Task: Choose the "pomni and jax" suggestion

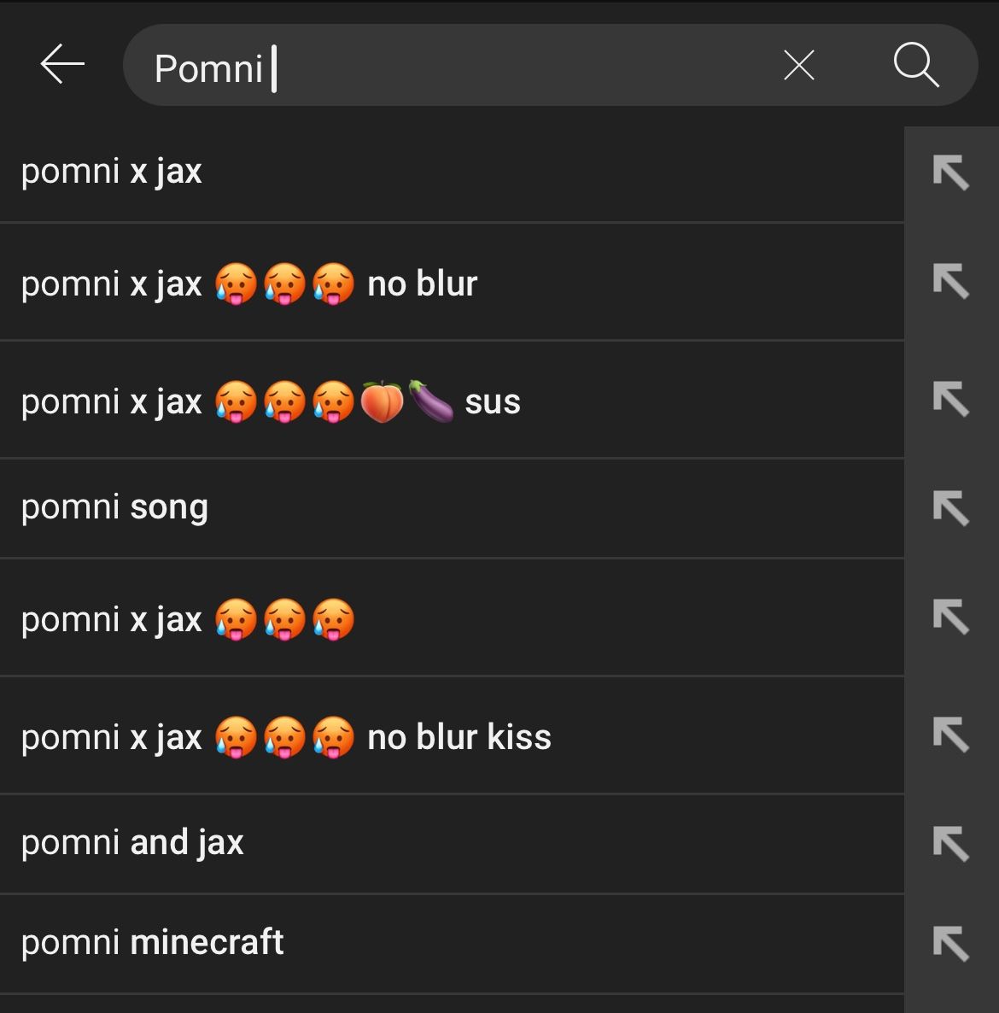Action: (x=133, y=843)
